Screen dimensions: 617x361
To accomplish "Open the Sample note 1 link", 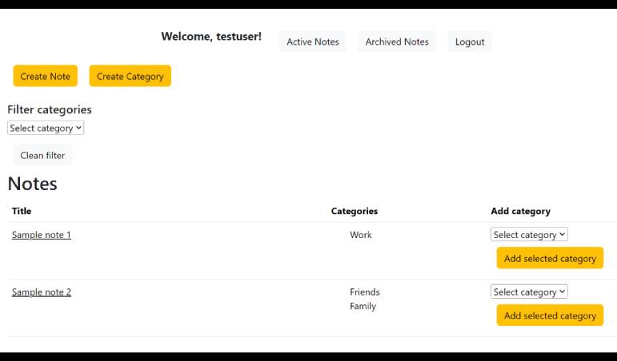I will click(42, 235).
